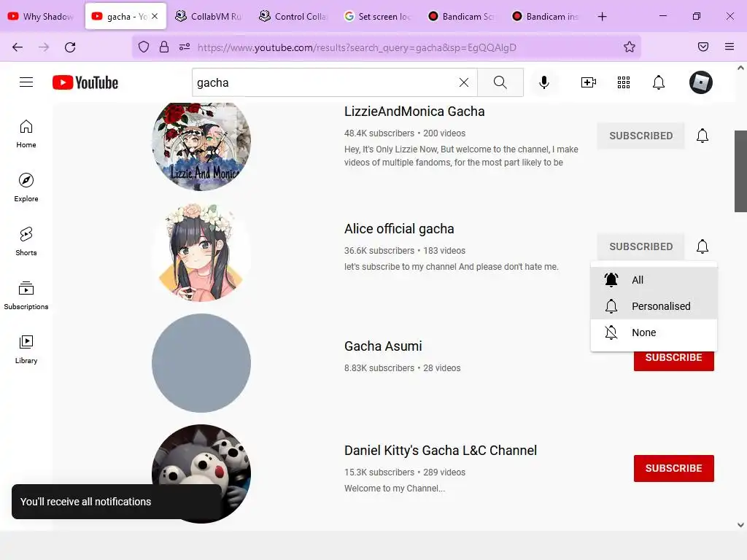Click '48.4K subscribers' text
The height and width of the screenshot is (560, 747).
379,133
